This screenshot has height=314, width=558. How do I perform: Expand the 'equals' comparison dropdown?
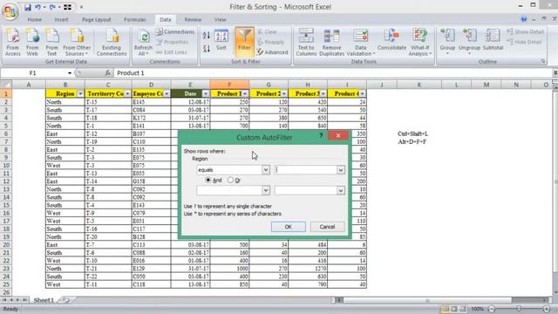(x=265, y=170)
